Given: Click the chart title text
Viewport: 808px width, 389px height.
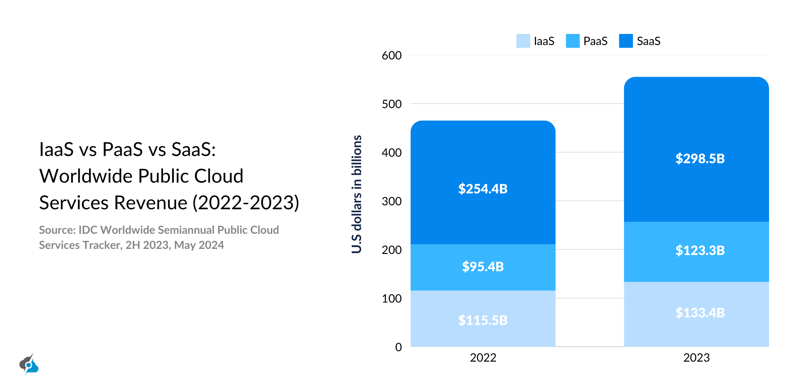Looking at the screenshot, I should [x=169, y=176].
